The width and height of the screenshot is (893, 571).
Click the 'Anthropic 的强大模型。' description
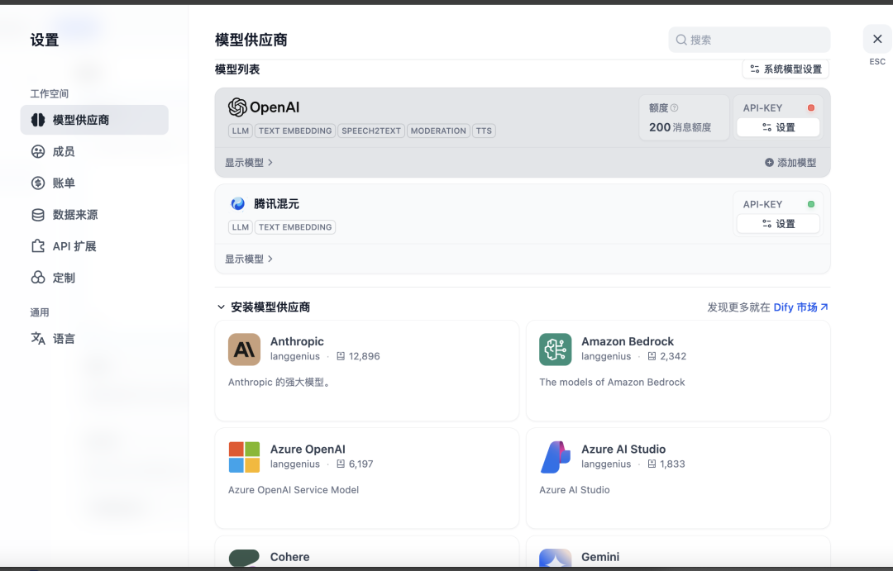pyautogui.click(x=279, y=382)
